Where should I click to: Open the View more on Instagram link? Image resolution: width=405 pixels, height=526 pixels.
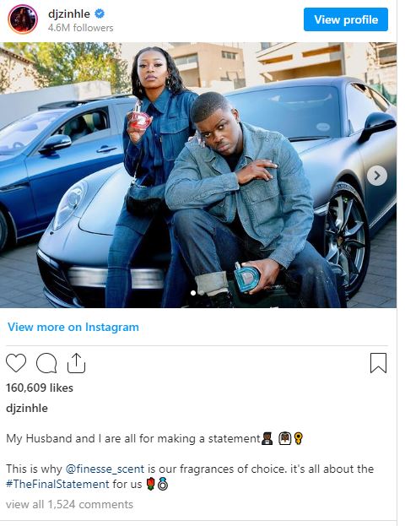tap(73, 327)
